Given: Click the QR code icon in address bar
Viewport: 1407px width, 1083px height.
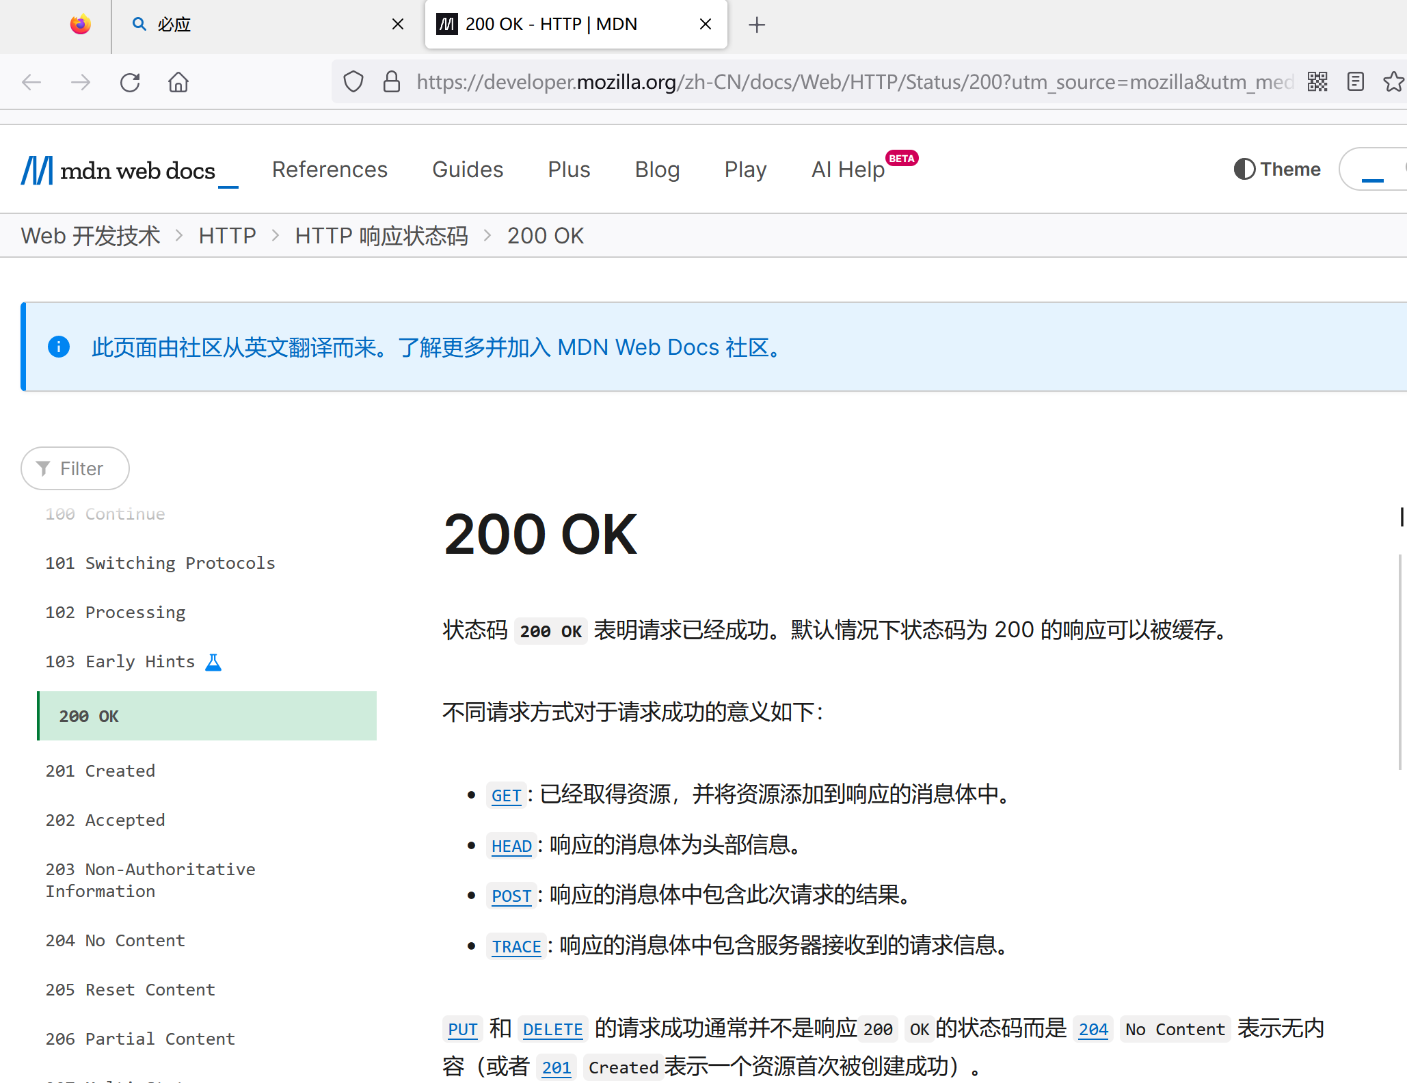Looking at the screenshot, I should (1317, 81).
